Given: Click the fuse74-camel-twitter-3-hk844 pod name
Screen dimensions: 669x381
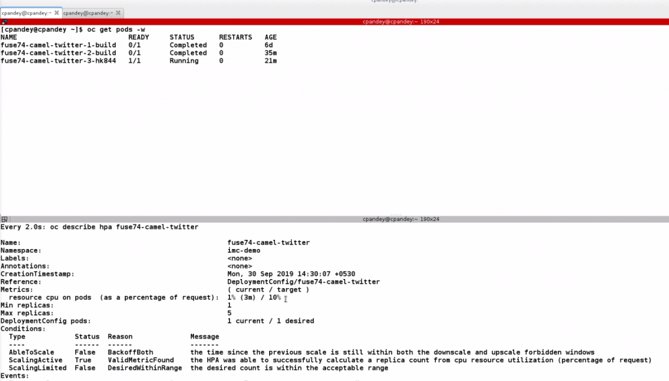Looking at the screenshot, I should tap(58, 61).
